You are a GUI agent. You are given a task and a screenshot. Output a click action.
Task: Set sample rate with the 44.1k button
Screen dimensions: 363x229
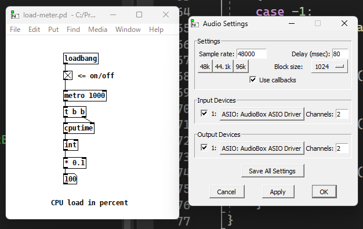point(223,67)
